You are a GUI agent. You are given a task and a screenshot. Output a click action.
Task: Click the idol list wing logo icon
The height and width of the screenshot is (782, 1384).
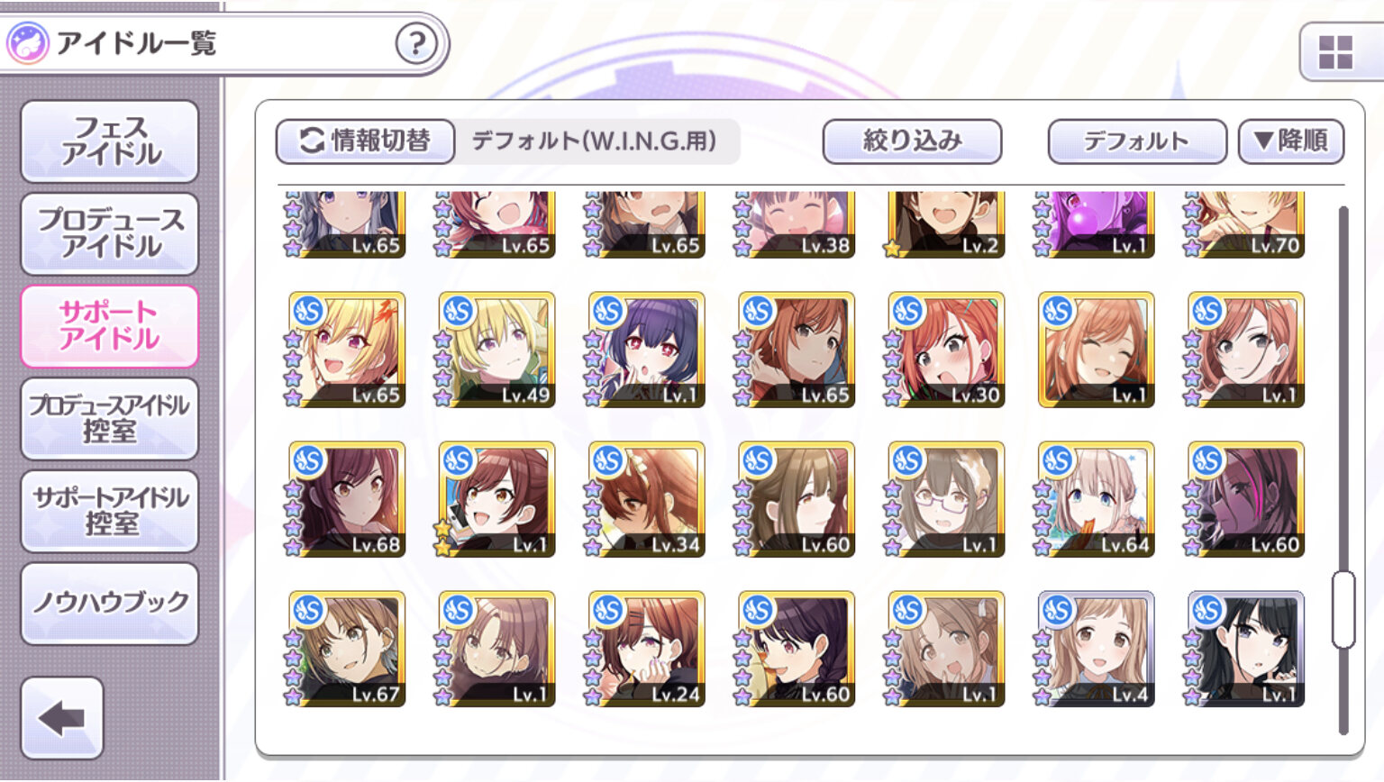[x=27, y=43]
